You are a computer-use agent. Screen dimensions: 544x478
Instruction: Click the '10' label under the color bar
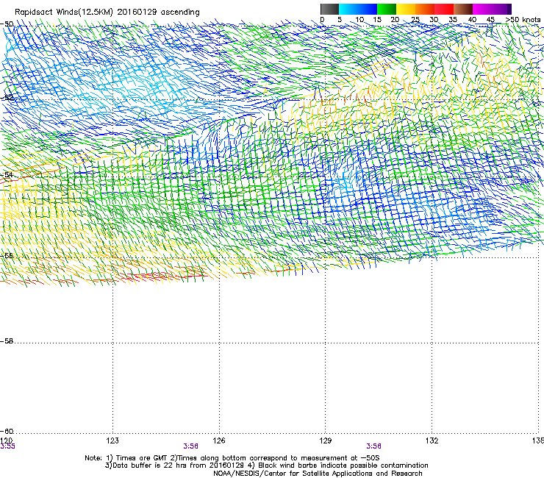tap(359, 20)
